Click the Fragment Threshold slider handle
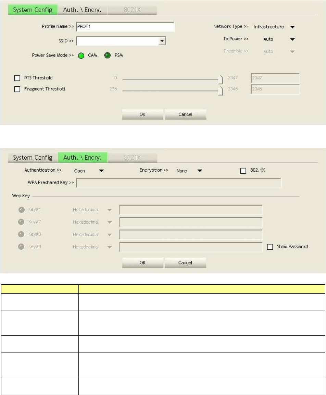This screenshot has height=395, width=326. click(221, 91)
